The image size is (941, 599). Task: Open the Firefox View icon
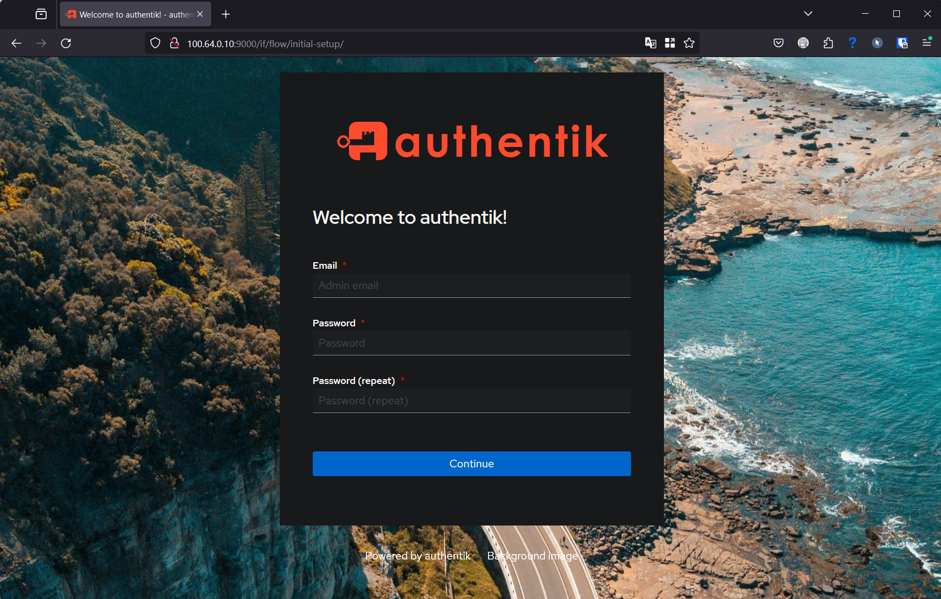(x=41, y=14)
